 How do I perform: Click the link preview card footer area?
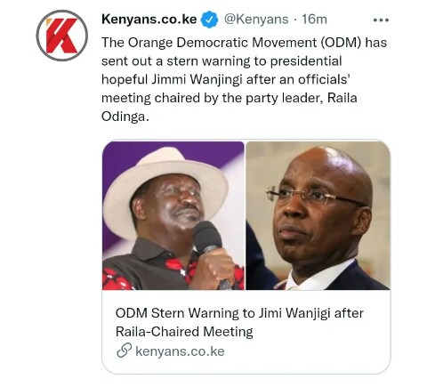pos(246,332)
